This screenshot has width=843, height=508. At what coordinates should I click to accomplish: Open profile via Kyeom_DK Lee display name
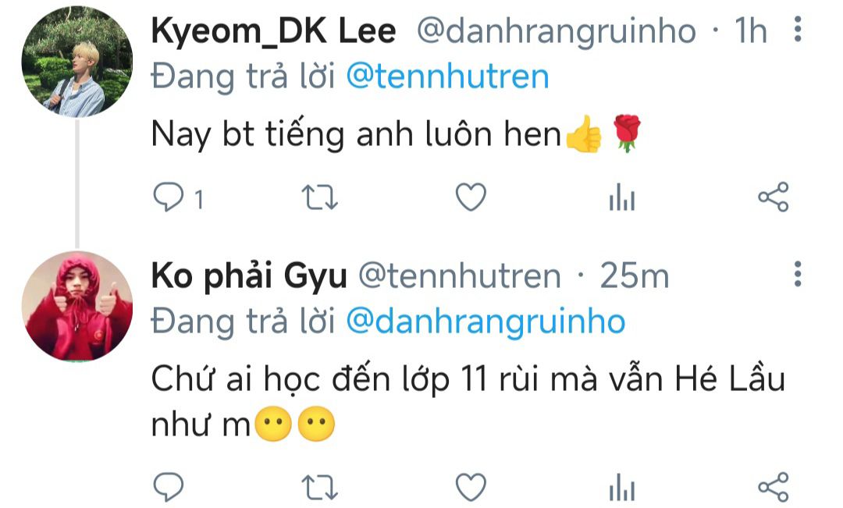click(x=274, y=30)
